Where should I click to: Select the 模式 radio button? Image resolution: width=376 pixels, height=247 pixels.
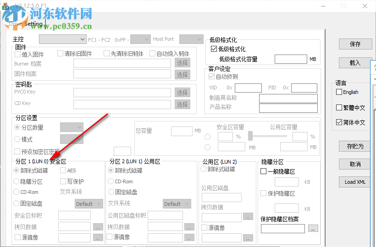(x=17, y=139)
